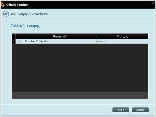Click the current-row arrow indicator beside Voucher Collection
Image resolution: width=156 pixels, height=117 pixels.
click(x=14, y=41)
